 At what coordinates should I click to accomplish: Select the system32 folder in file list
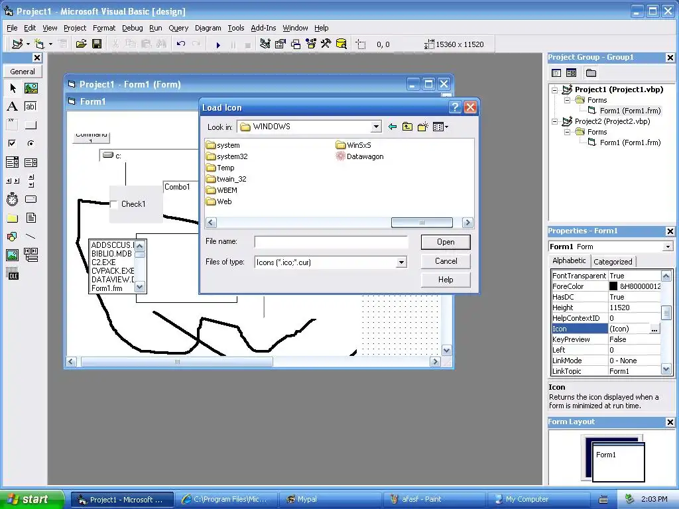[x=227, y=156]
